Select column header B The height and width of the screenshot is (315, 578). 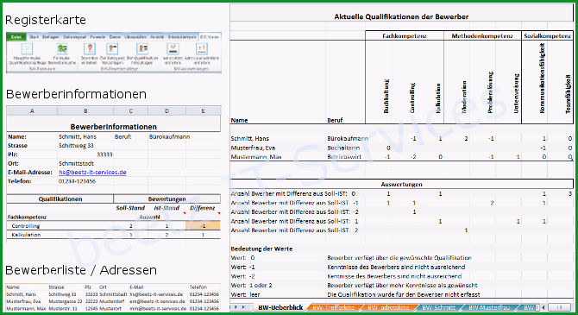(85, 110)
